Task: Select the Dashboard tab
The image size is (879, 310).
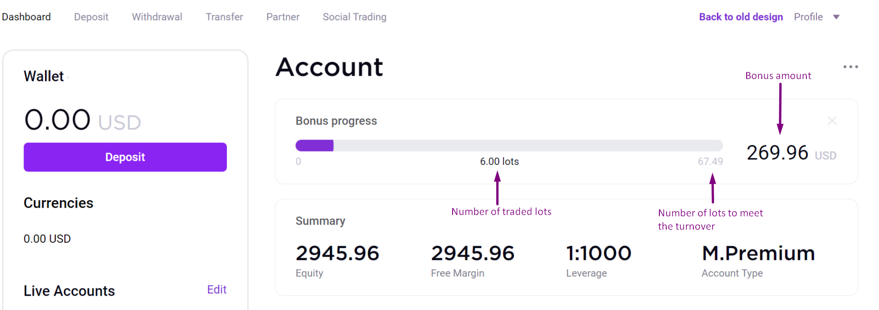Action: point(26,17)
